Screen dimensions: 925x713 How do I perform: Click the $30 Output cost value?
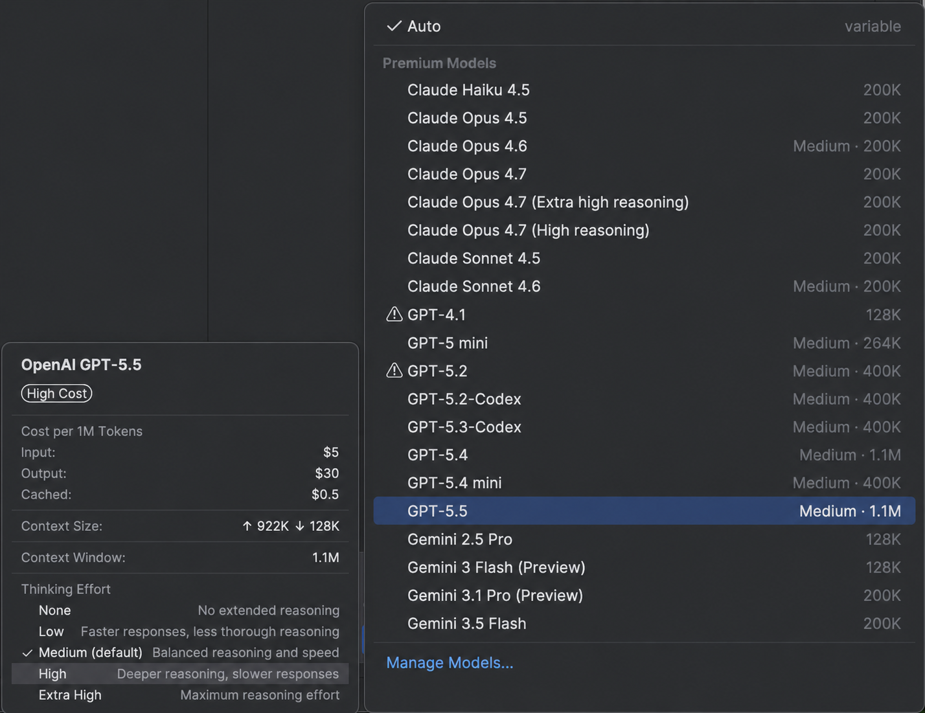(327, 473)
